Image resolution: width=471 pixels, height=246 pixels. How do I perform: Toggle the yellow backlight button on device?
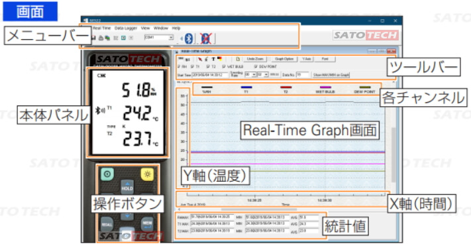tap(147, 174)
